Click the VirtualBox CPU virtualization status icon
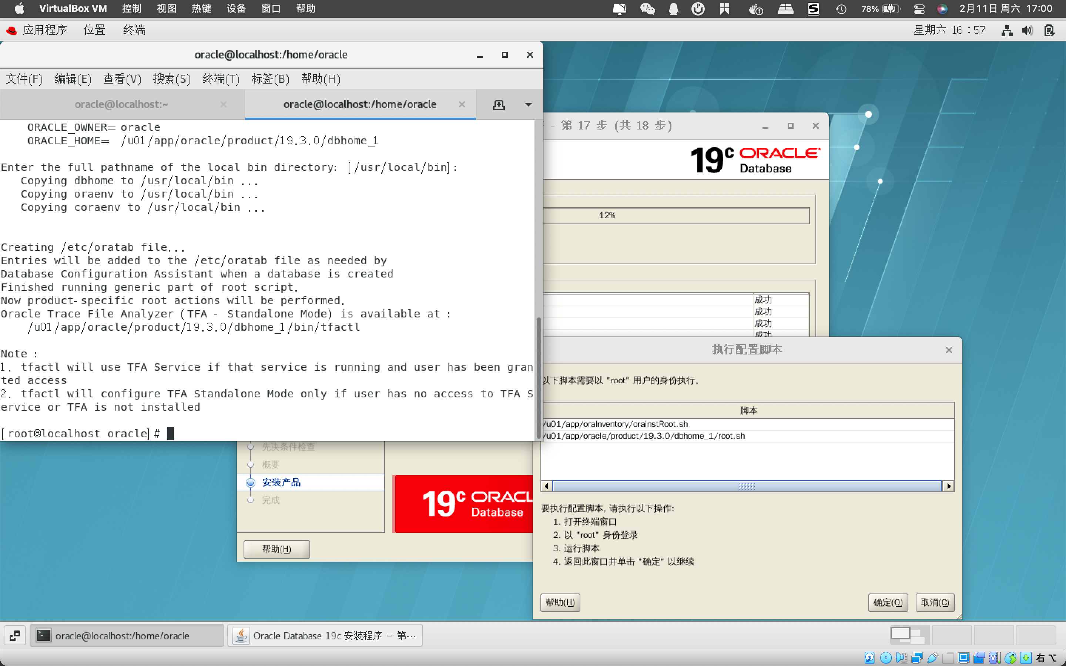The image size is (1066, 666). pos(995,657)
